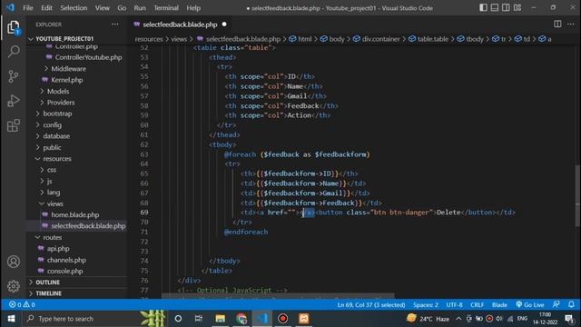Viewport: 581px width, 327px height.
Task: Open the Explorer view in activity bar
Action: (x=14, y=28)
